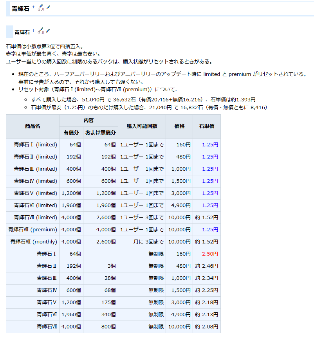Click the 約 2.46円 unit price cell
This screenshot has width=314, height=337.
[x=207, y=266]
